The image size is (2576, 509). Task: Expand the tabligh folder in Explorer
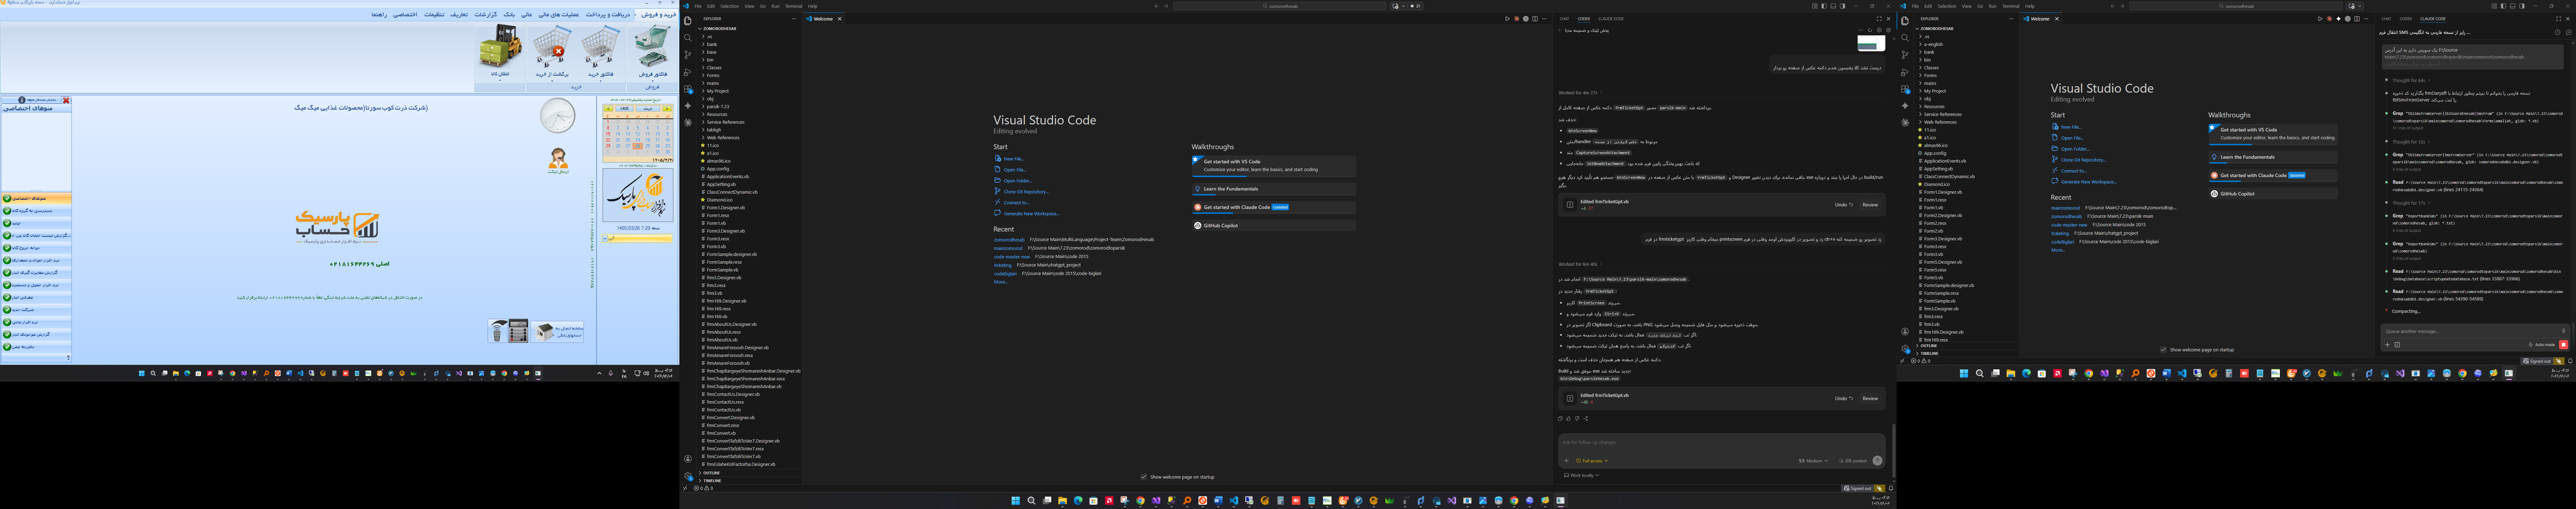714,130
